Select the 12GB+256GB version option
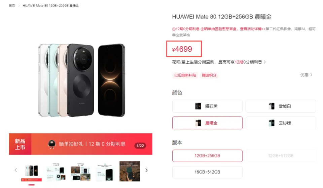 pos(207,156)
